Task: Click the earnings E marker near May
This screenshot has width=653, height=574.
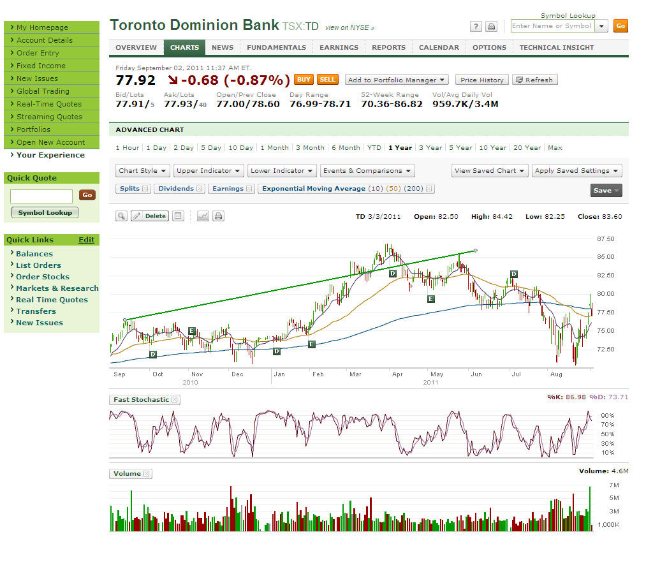Action: (431, 298)
